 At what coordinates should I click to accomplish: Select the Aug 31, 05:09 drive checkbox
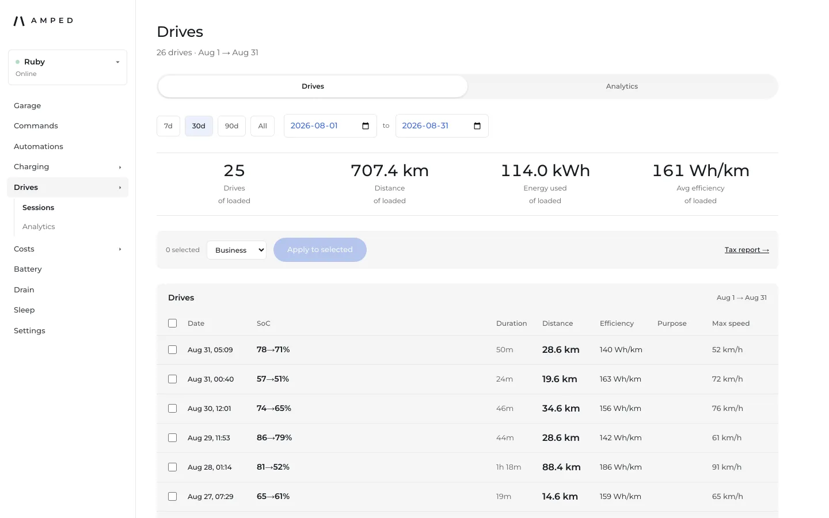tap(172, 350)
